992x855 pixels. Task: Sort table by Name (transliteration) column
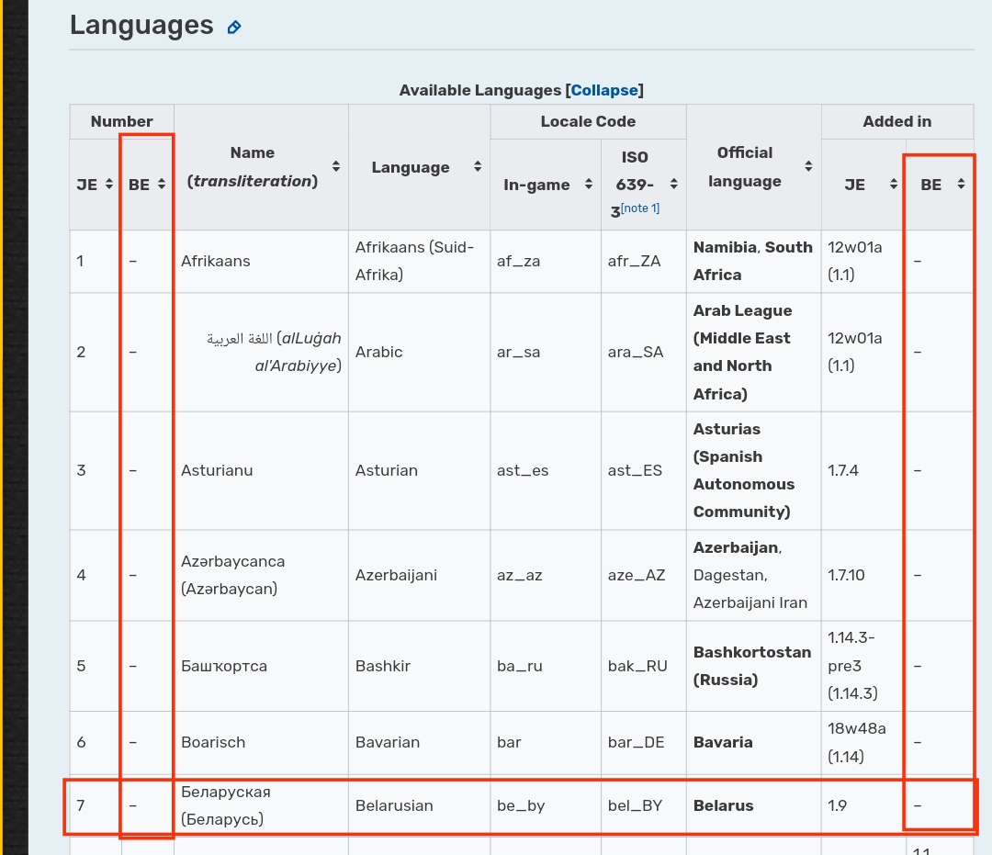[x=336, y=167]
